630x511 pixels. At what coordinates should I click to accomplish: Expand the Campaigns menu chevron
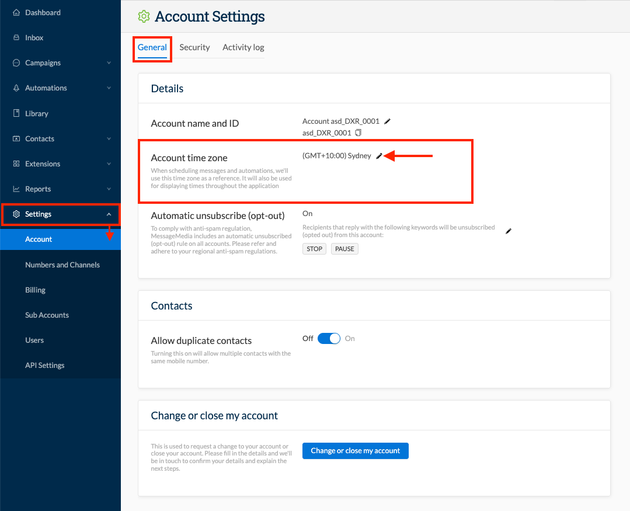pos(109,62)
